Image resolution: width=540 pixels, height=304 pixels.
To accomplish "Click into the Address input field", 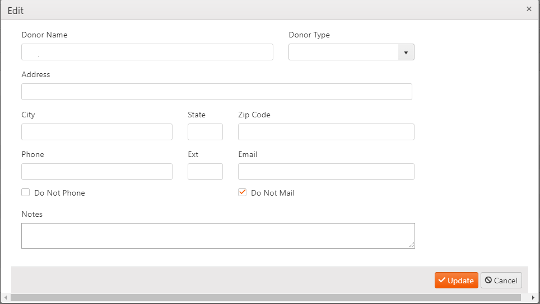I will (216, 92).
